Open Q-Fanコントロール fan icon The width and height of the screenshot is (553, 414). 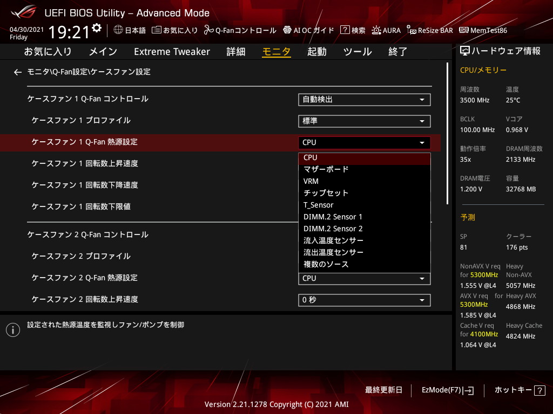click(x=209, y=30)
